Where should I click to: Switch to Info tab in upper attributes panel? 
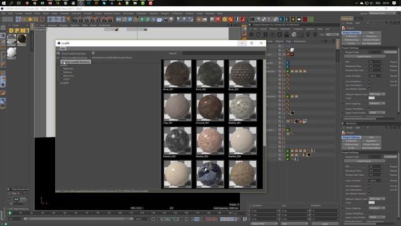pyautogui.click(x=372, y=33)
